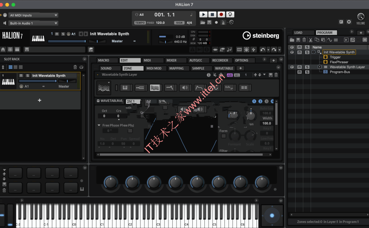
Task: Open the settings gear icon near Volume
Action: pos(349,22)
